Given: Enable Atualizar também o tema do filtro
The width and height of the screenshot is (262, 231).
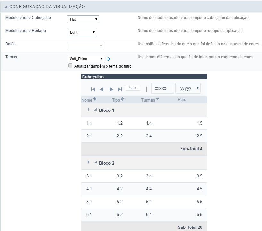Looking at the screenshot, I should (70, 65).
